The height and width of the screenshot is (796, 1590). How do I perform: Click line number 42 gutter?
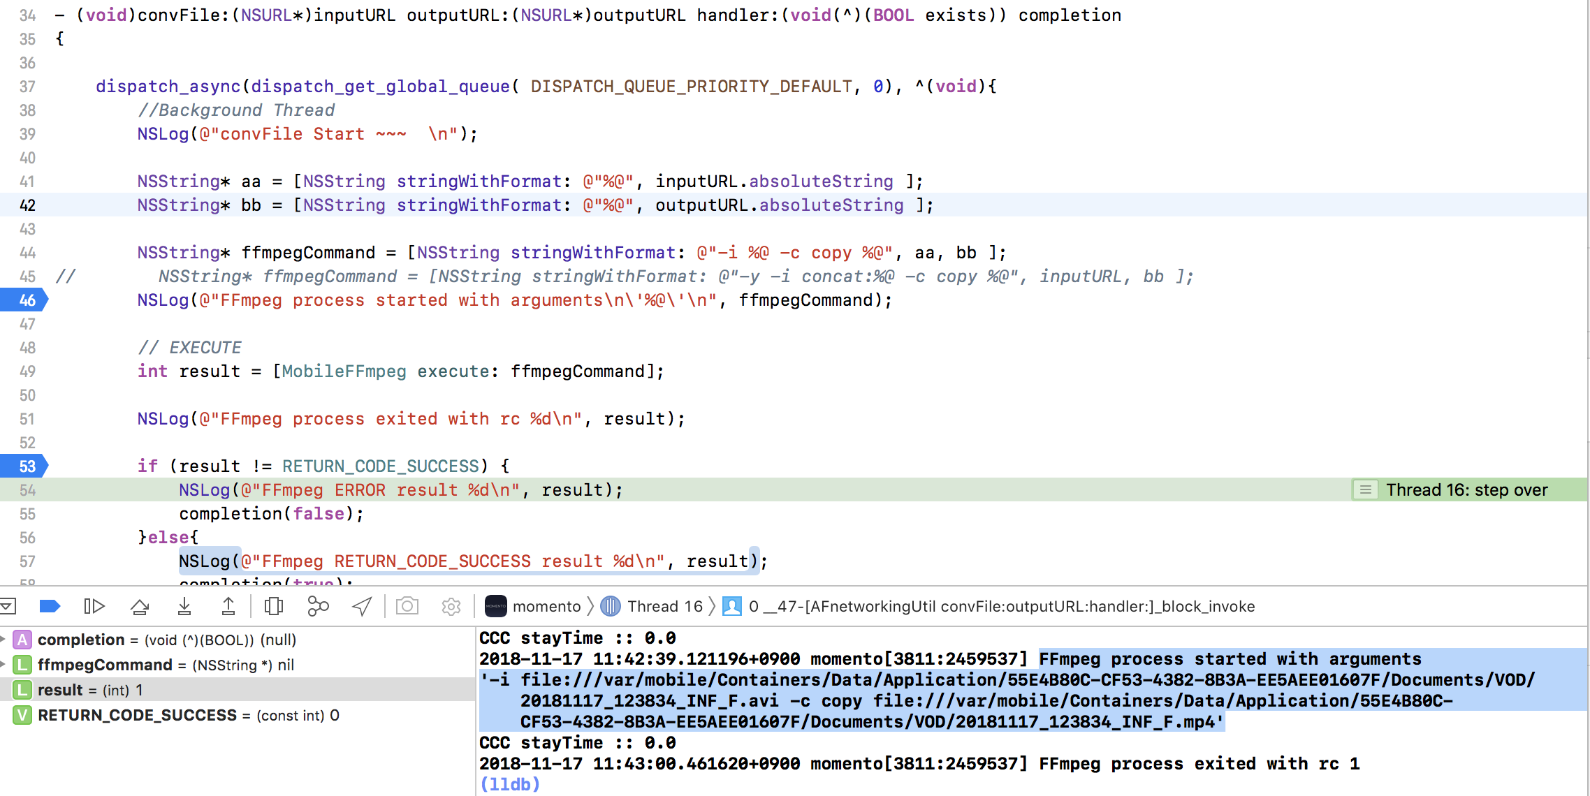(27, 205)
